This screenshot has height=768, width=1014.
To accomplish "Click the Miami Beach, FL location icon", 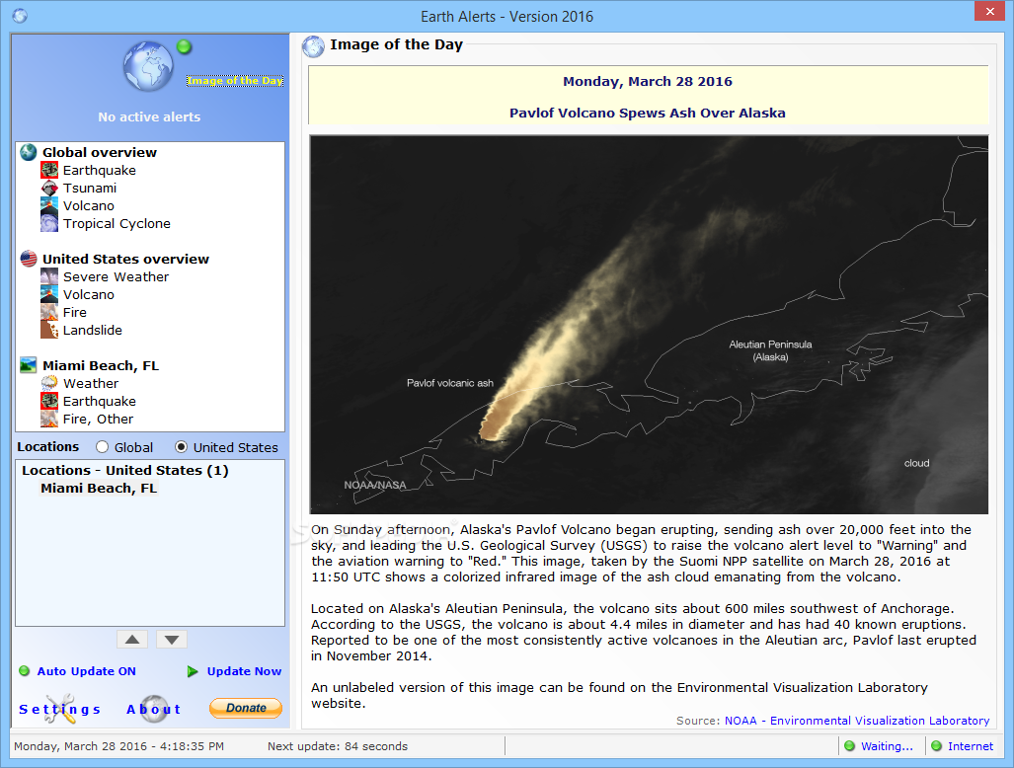I will pos(29,365).
